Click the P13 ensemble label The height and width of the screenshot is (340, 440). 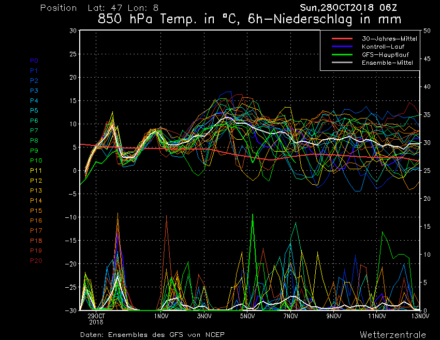[36, 190]
